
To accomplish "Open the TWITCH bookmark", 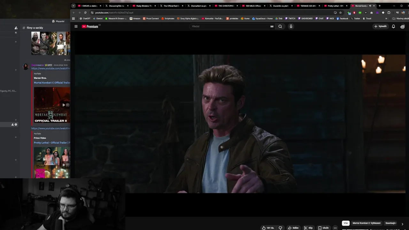I will click(290, 19).
